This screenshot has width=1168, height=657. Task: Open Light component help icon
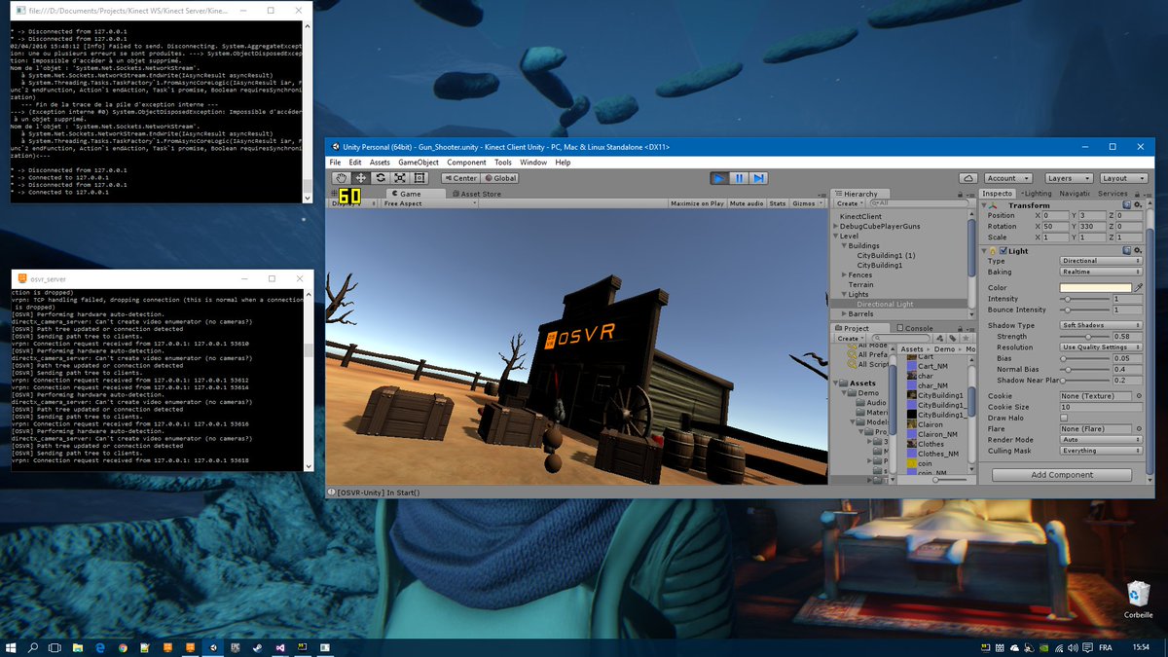pos(1126,251)
